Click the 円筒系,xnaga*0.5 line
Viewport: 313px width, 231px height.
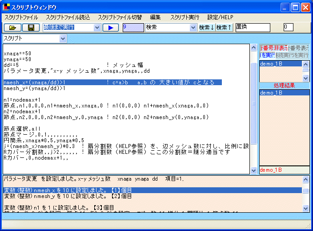pyautogui.click(x=44, y=140)
